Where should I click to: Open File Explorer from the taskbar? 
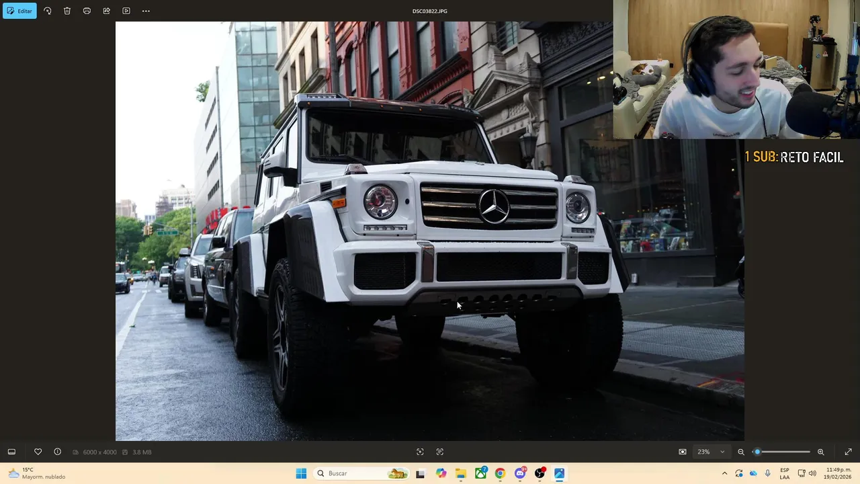(x=460, y=473)
